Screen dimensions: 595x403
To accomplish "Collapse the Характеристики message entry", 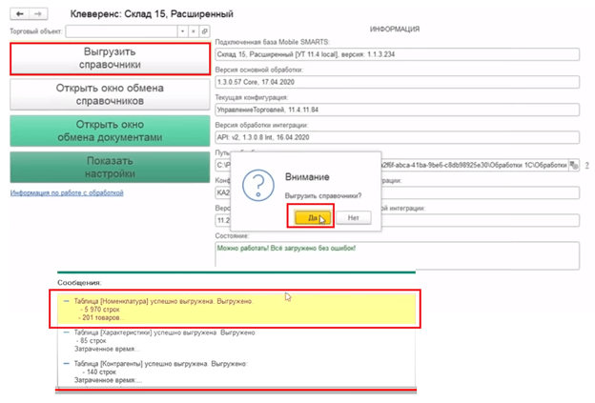I will (x=66, y=333).
